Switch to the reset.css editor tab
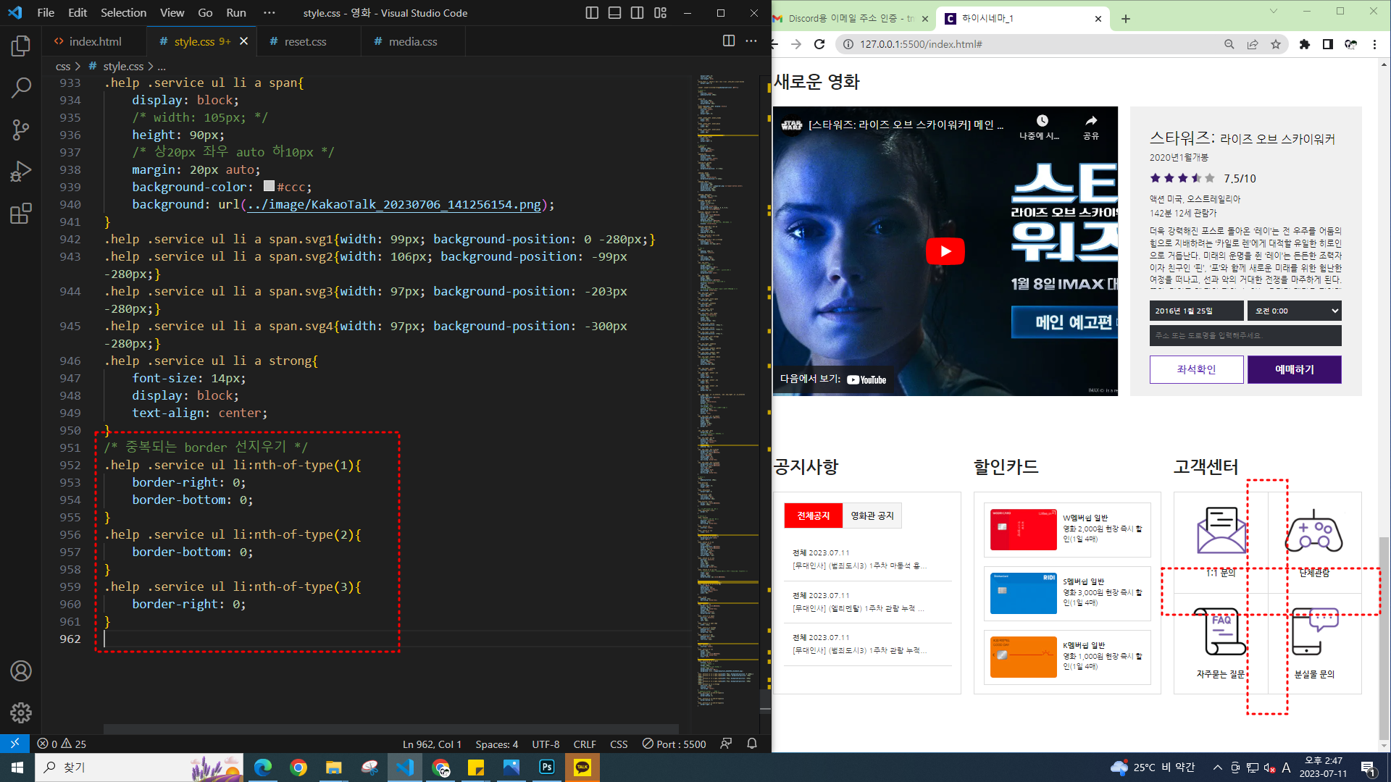Viewport: 1391px width, 782px height. [305, 41]
